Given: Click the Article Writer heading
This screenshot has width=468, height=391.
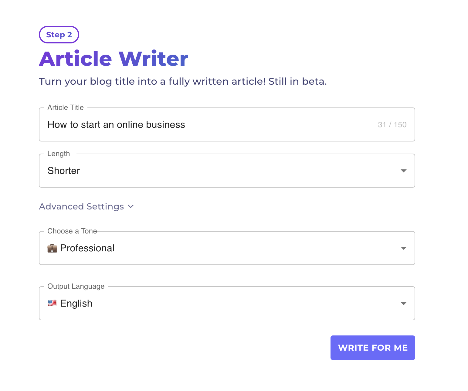Looking at the screenshot, I should click(114, 59).
